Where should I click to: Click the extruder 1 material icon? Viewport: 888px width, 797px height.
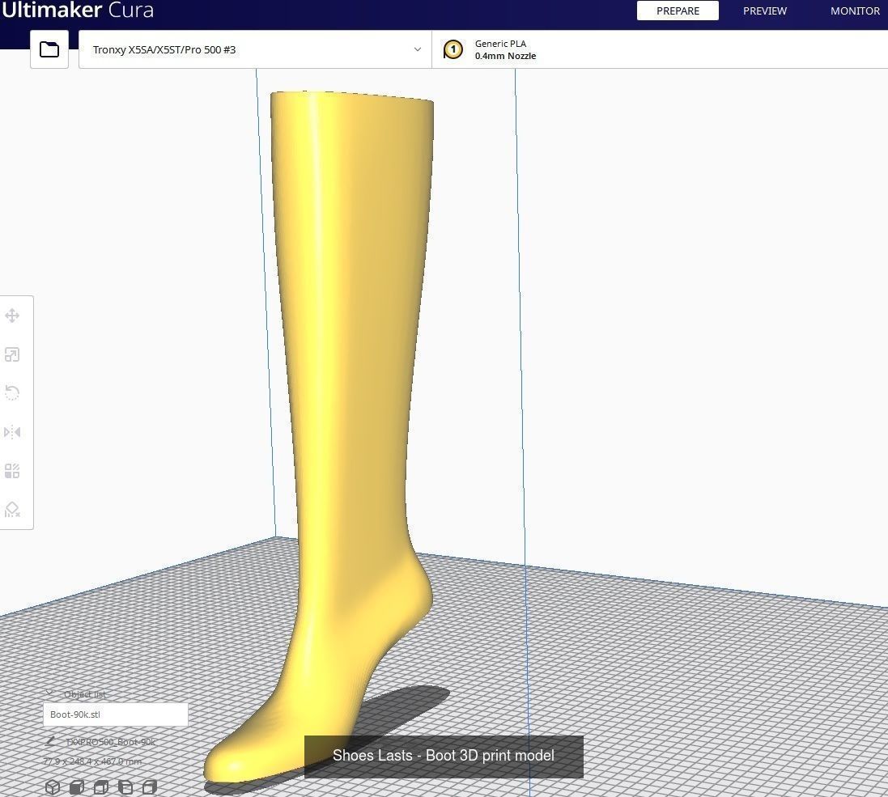pyautogui.click(x=453, y=49)
